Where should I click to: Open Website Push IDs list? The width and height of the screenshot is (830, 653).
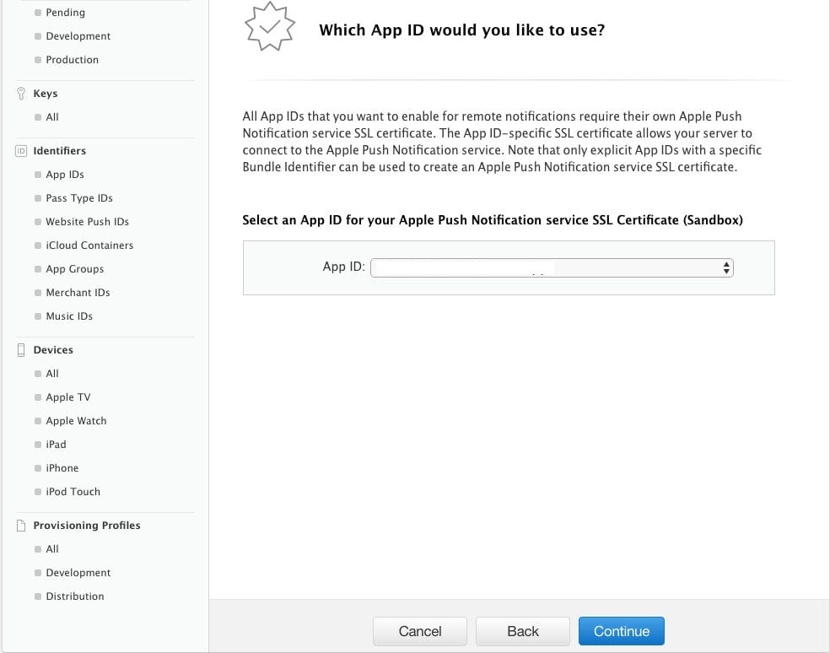click(88, 222)
